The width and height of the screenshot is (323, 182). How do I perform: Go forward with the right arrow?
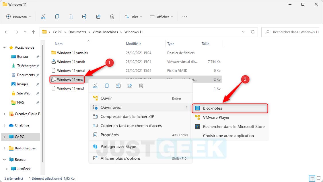pyautogui.click(x=16, y=32)
